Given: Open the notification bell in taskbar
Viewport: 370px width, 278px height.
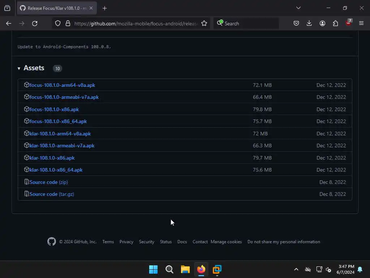Looking at the screenshot, I should (x=360, y=269).
